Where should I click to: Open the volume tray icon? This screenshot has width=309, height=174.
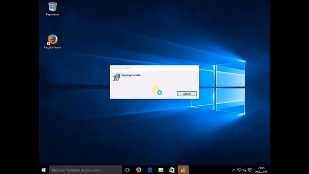(x=245, y=170)
